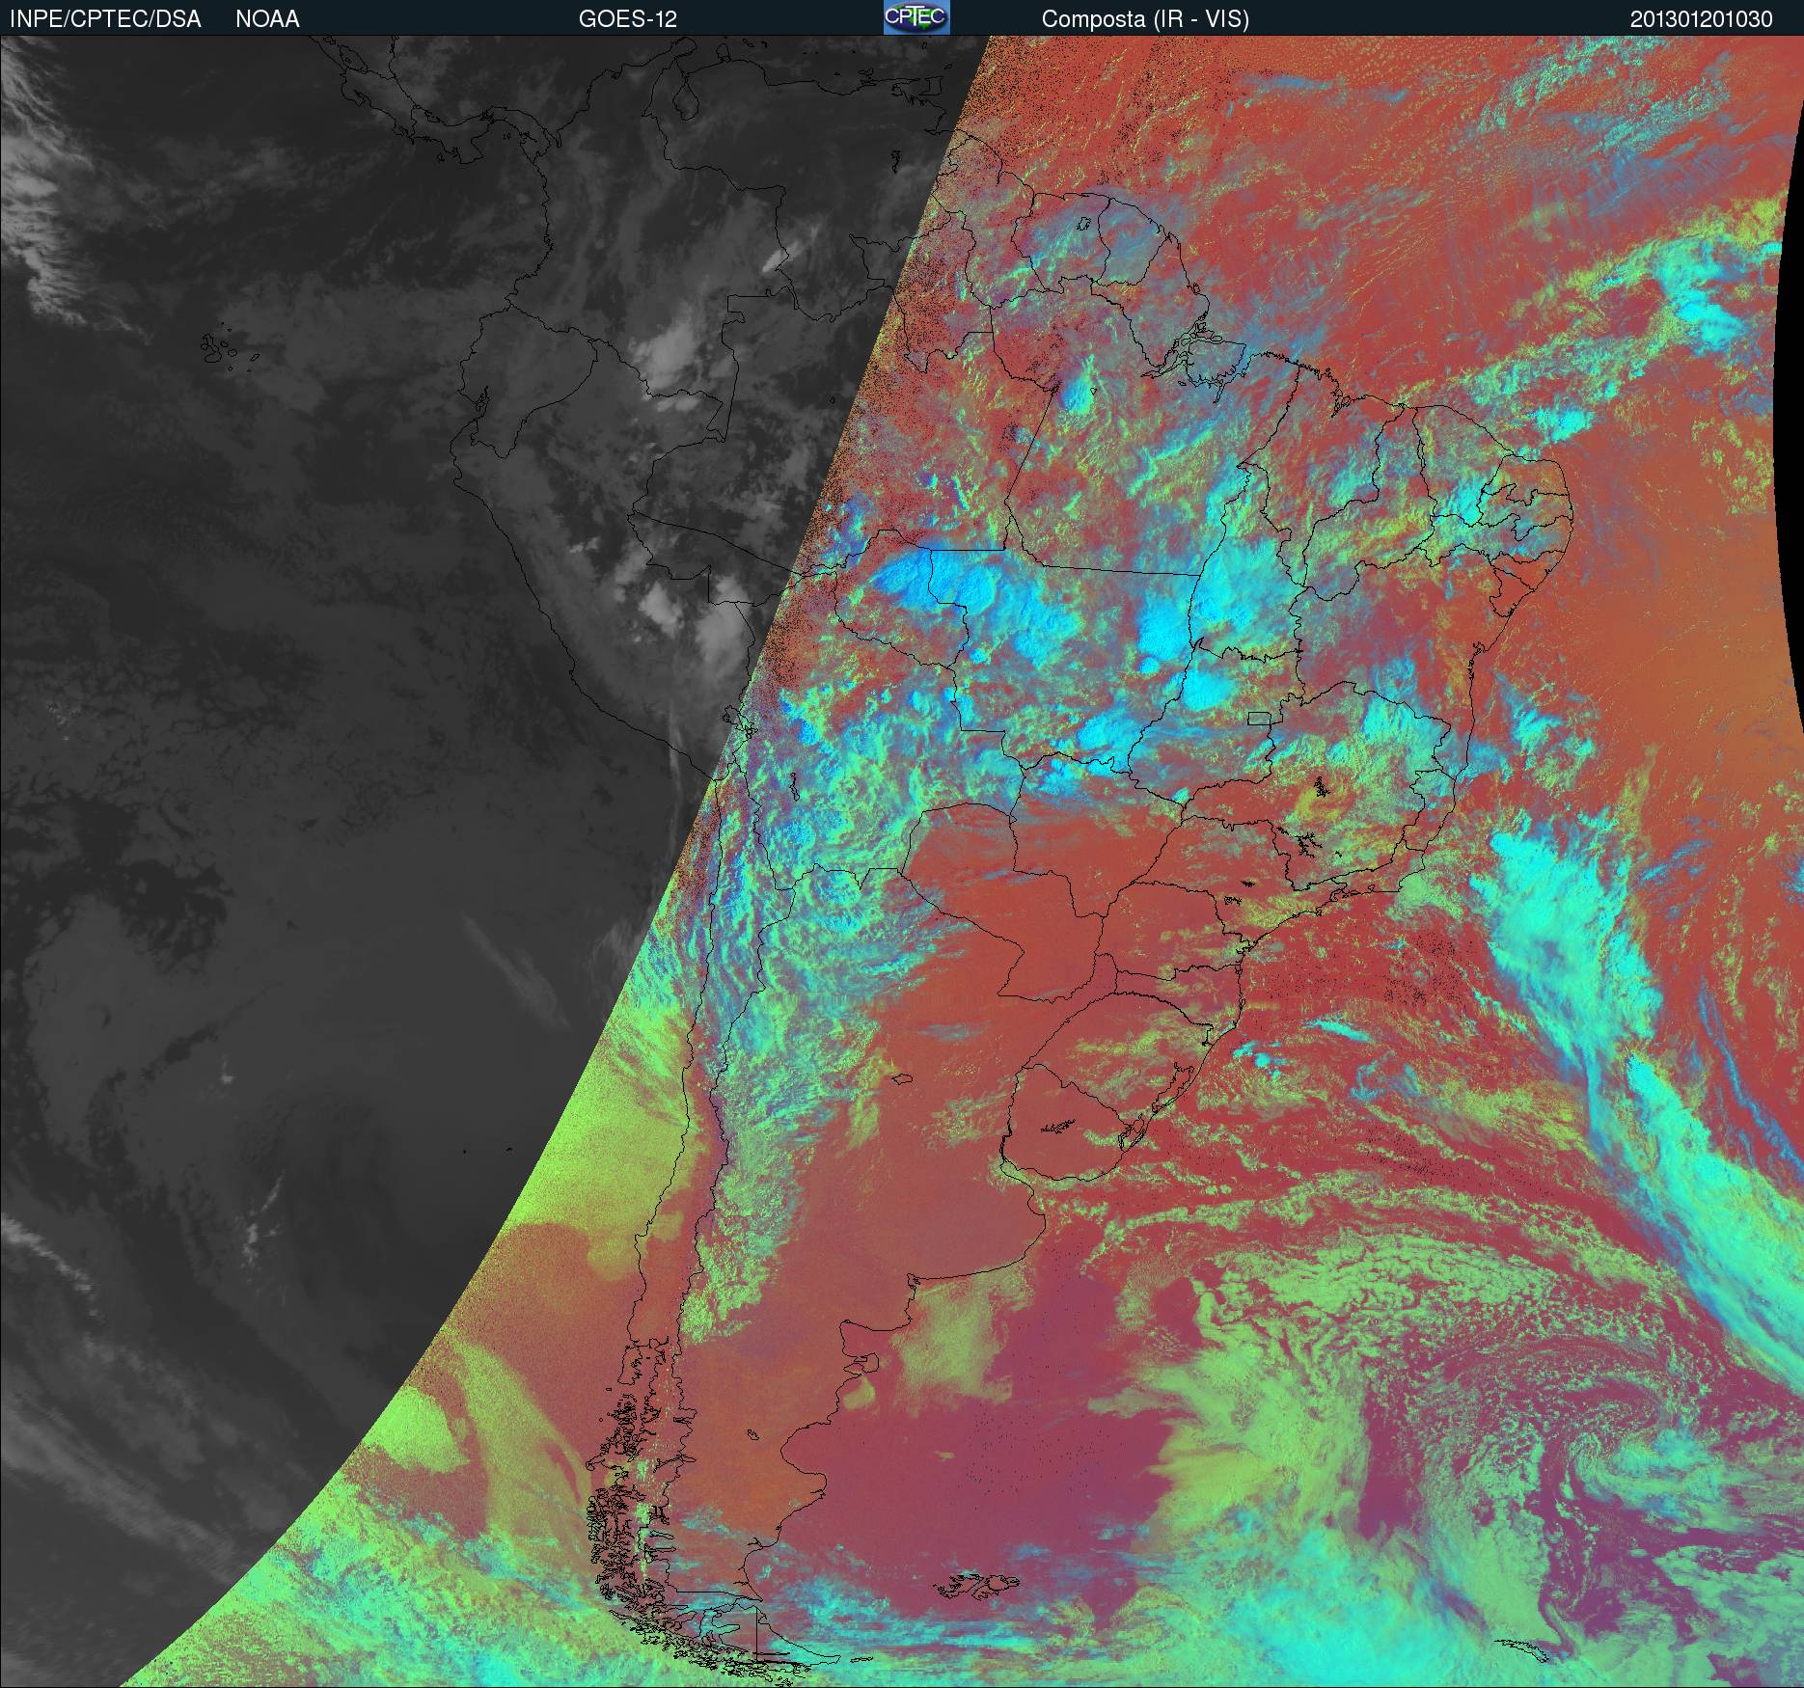Click the GOES-12 satellite label
The width and height of the screenshot is (1804, 1688).
pyautogui.click(x=627, y=19)
